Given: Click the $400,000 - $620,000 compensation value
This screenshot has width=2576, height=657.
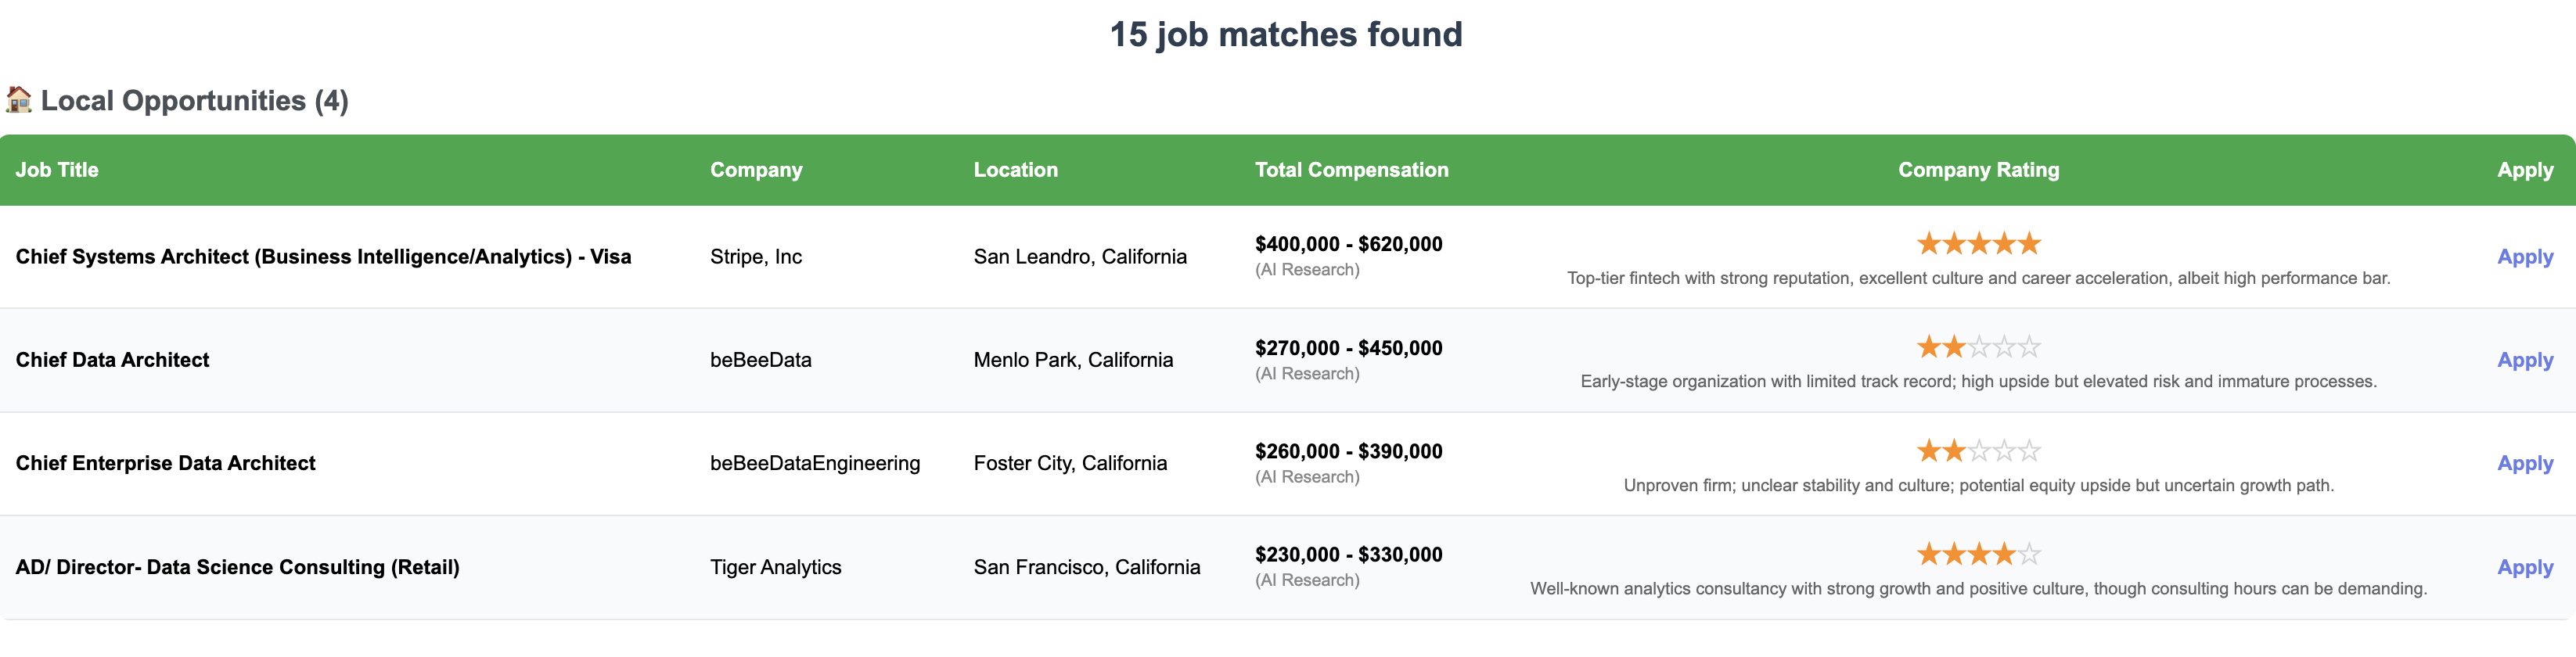Looking at the screenshot, I should pos(1348,244).
